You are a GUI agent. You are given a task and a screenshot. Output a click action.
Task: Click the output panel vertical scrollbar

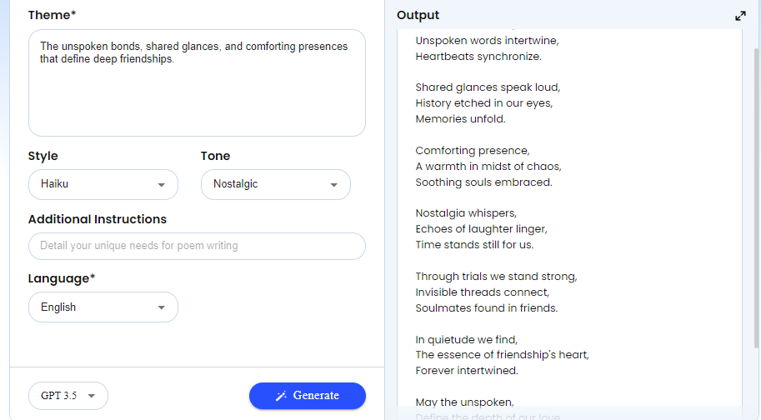tap(756, 197)
